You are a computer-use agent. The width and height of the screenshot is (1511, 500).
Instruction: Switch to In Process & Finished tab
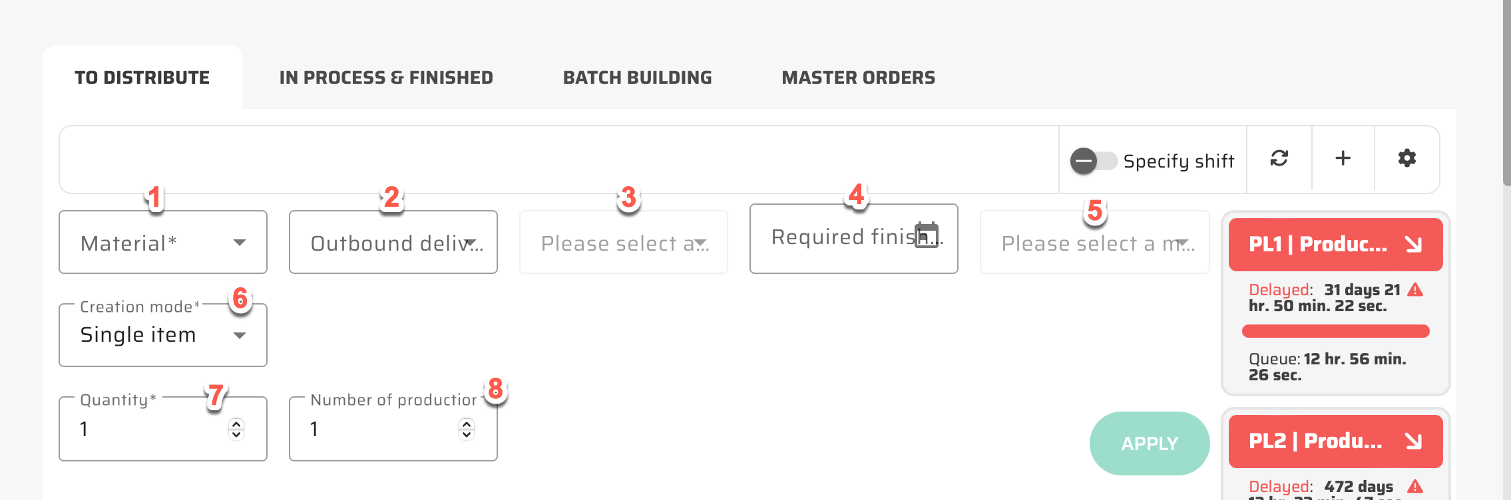[x=386, y=78]
